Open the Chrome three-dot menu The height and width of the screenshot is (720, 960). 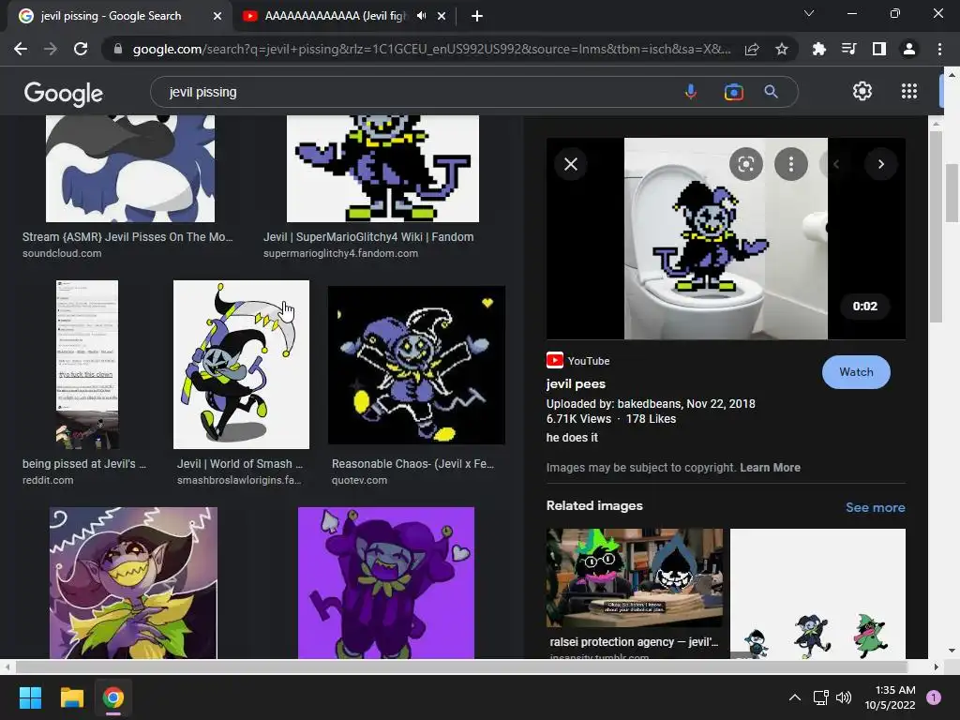pos(939,49)
